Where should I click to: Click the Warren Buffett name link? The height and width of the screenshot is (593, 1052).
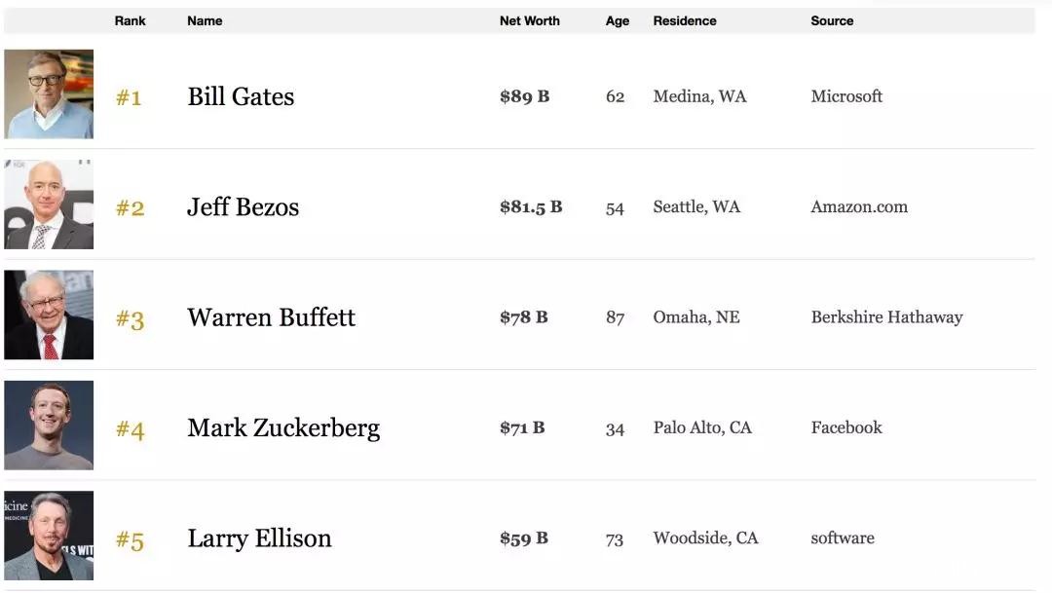271,317
